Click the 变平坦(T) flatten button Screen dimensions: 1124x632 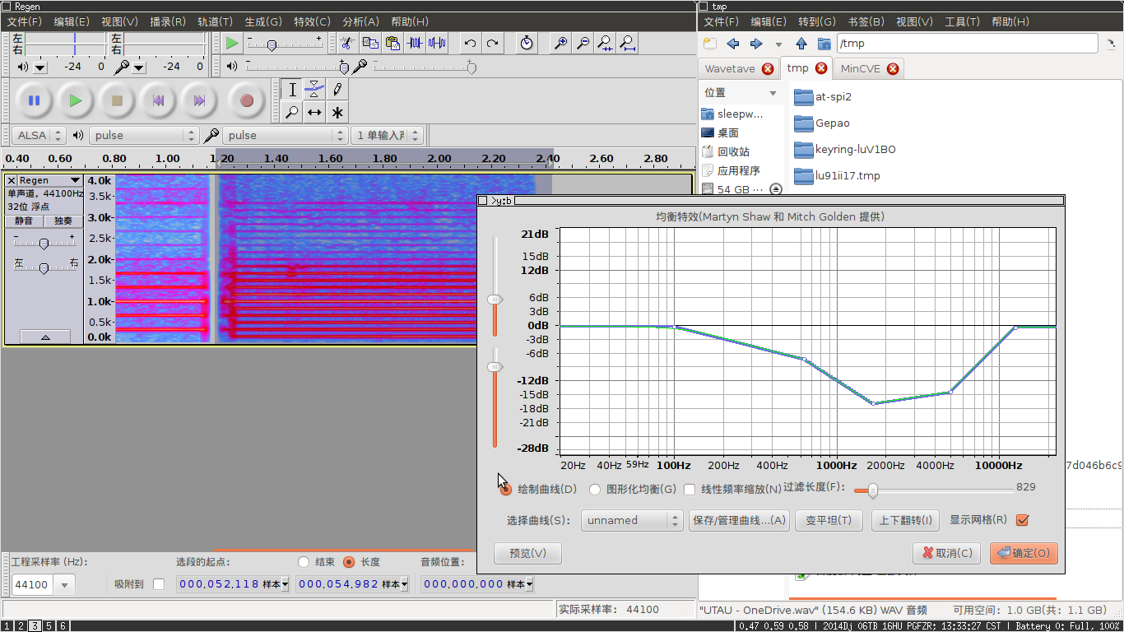click(x=829, y=520)
